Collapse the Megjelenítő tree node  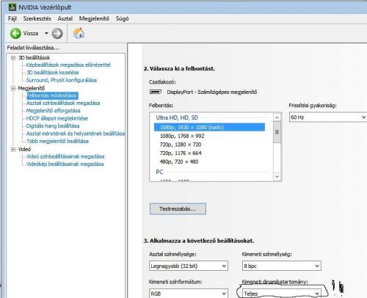coord(13,88)
